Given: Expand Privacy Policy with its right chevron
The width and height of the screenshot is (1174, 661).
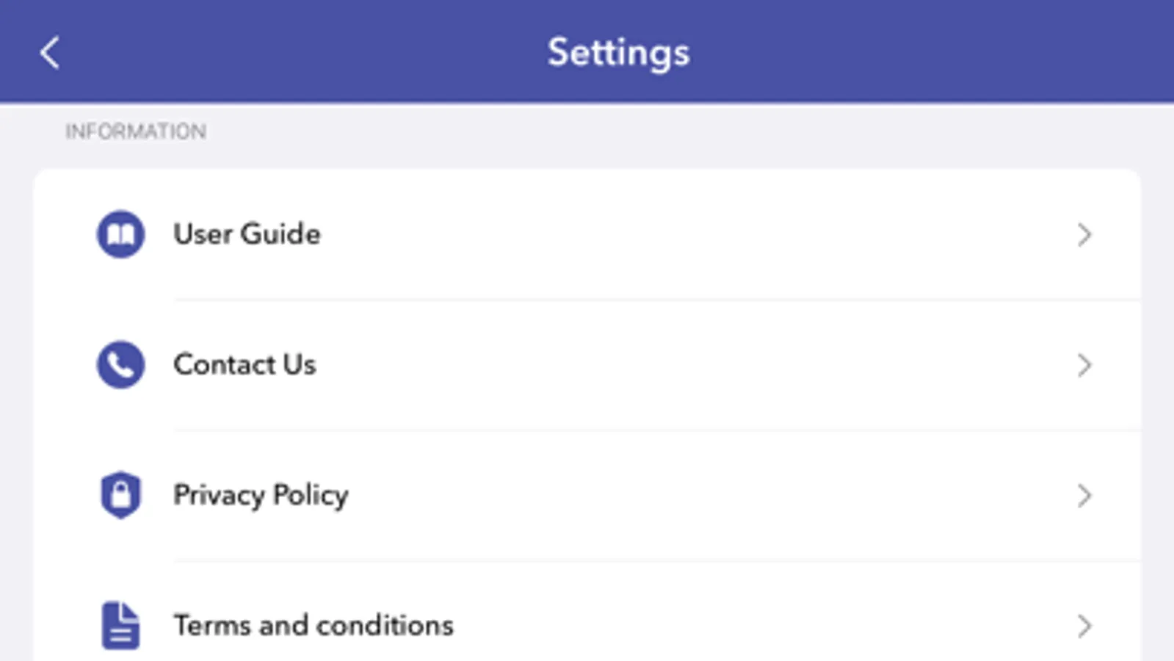Looking at the screenshot, I should (x=1084, y=496).
